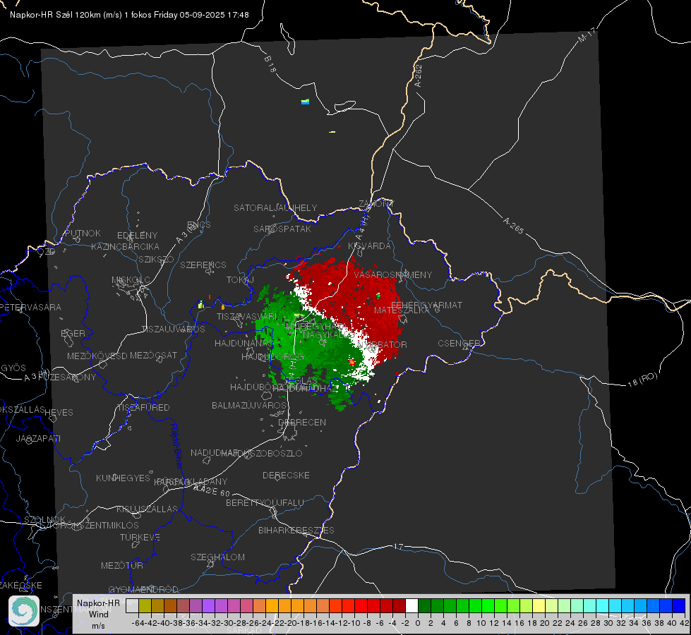The height and width of the screenshot is (635, 691).
Task: Click the KUNHEGYES town label
Action: 123,478
